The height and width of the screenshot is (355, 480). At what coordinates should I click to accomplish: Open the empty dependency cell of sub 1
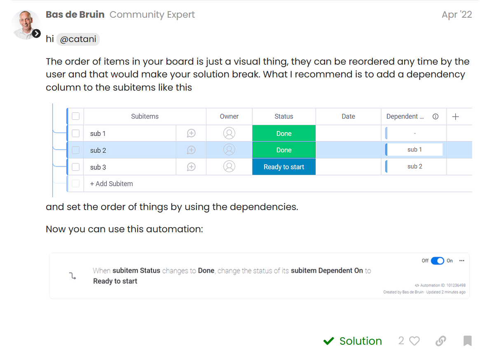414,133
